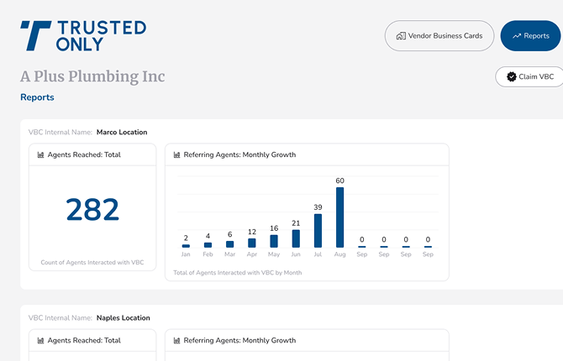Click the blue Reports section heading
Screen dimensions: 563x361
37,97
